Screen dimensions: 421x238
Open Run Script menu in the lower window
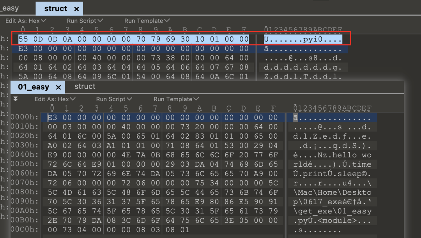click(114, 99)
